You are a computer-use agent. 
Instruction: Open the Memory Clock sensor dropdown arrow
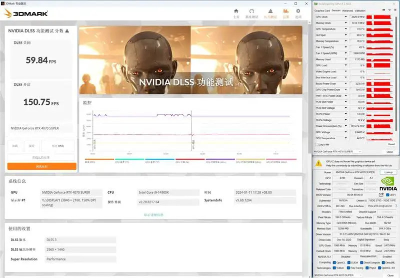click(x=345, y=23)
